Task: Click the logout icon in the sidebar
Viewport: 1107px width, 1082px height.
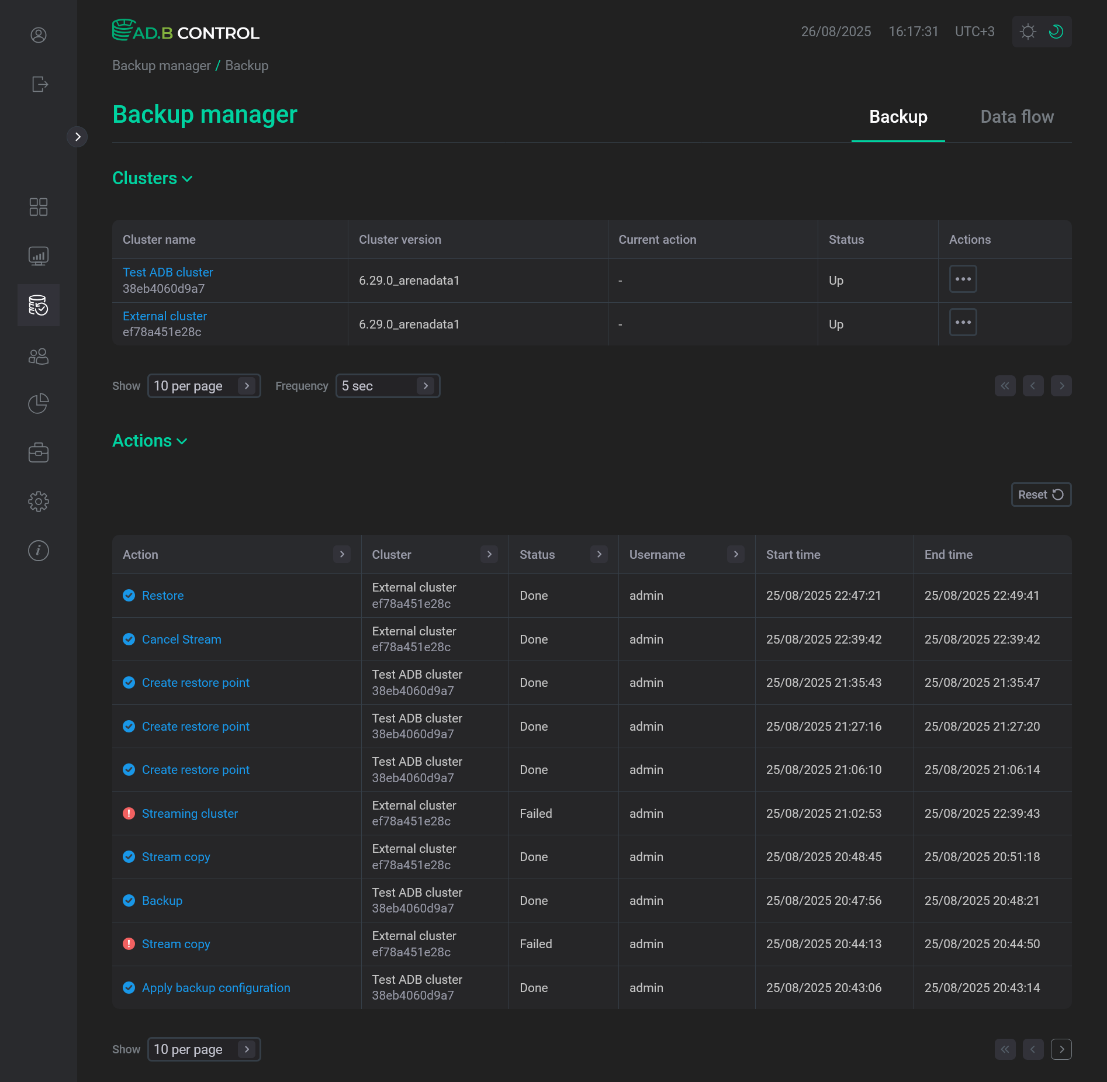Action: (x=39, y=84)
